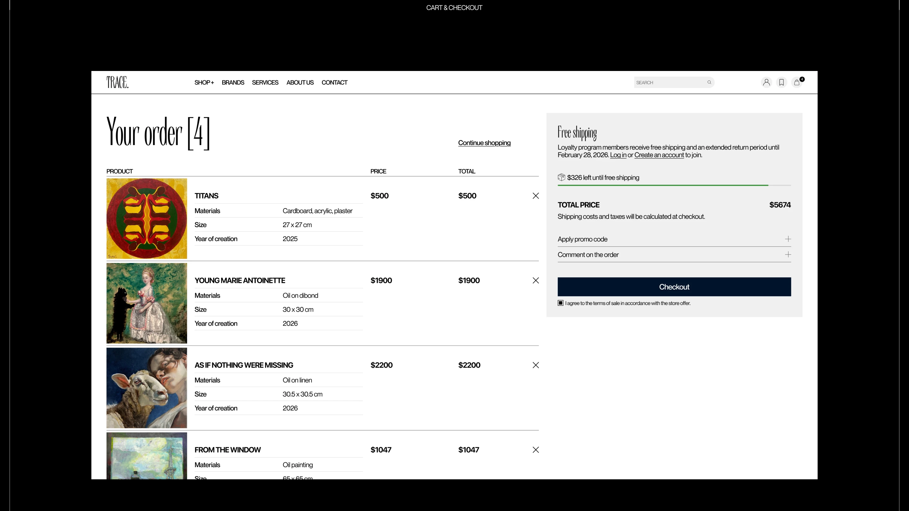
Task: Remove Young Marie Antoinette from order
Action: click(x=535, y=280)
